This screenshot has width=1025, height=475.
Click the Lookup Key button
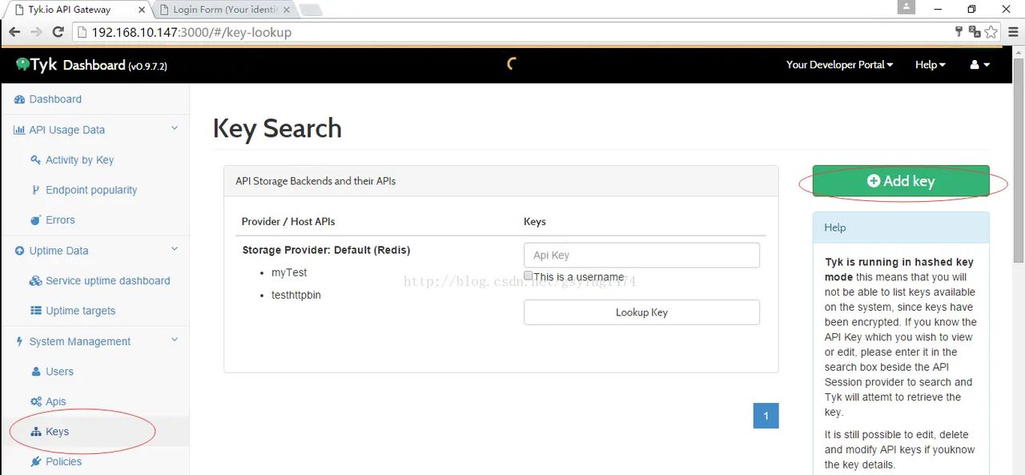click(x=641, y=312)
